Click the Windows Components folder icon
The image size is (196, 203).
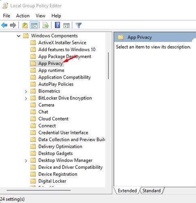pos(26,36)
